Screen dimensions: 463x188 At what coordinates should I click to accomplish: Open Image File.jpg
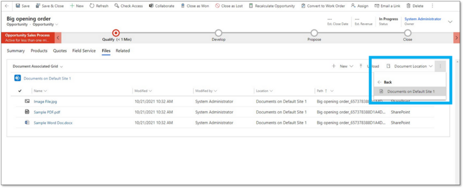pos(45,102)
